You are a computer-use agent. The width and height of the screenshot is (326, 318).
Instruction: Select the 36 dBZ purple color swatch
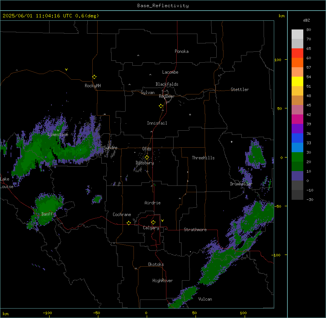297,128
